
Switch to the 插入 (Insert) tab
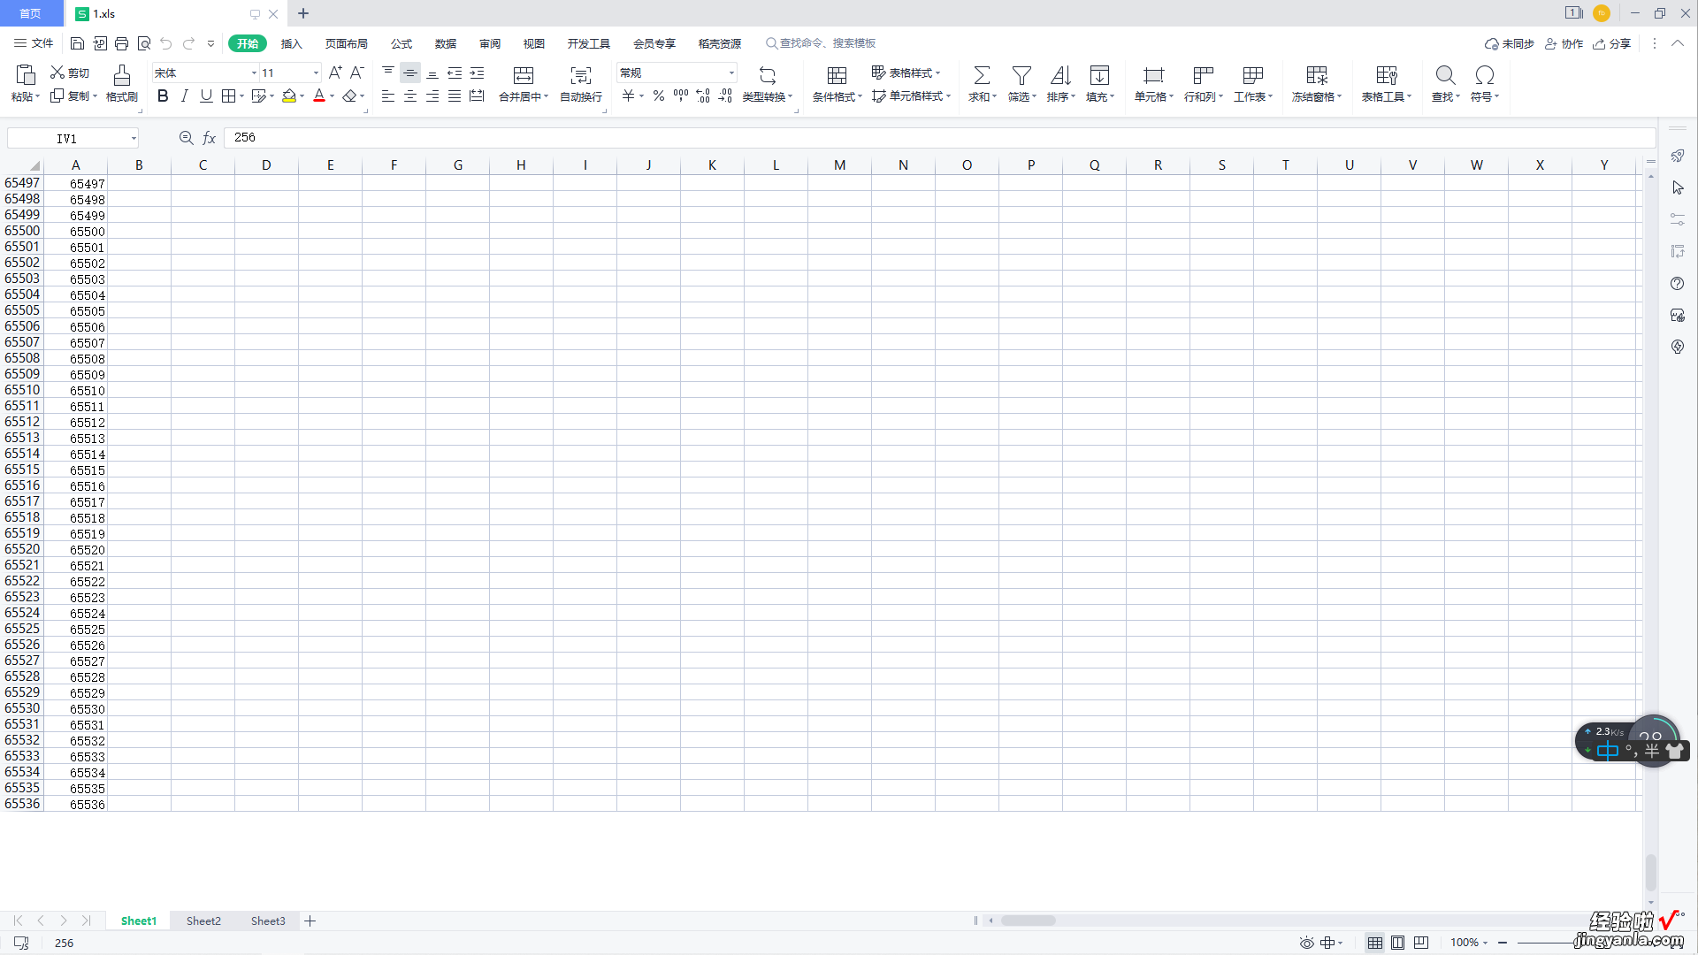click(291, 43)
